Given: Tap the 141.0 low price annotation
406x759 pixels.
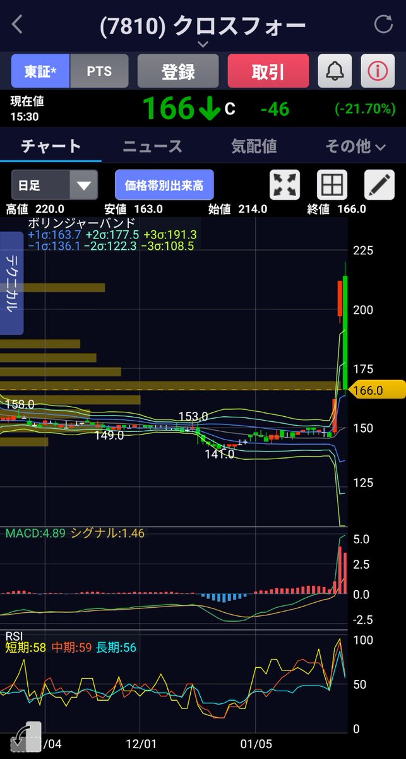Looking at the screenshot, I should 219,454.
